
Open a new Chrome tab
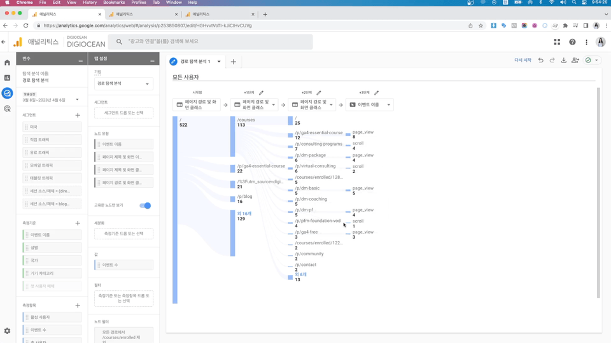coord(265,15)
